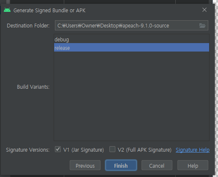This screenshot has width=218, height=177.
Task: Select the release build variant
Action: point(131,48)
